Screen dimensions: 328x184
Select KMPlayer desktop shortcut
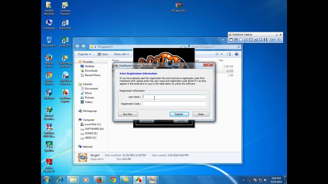point(49,94)
